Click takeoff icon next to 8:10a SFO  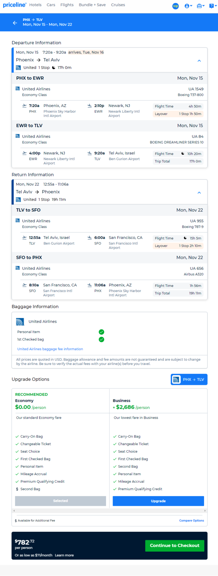[x=24, y=285]
